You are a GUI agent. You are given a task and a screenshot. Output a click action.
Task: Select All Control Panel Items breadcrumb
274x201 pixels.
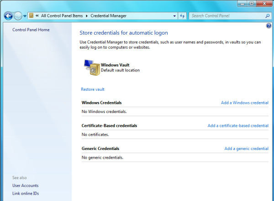pyautogui.click(x=62, y=15)
